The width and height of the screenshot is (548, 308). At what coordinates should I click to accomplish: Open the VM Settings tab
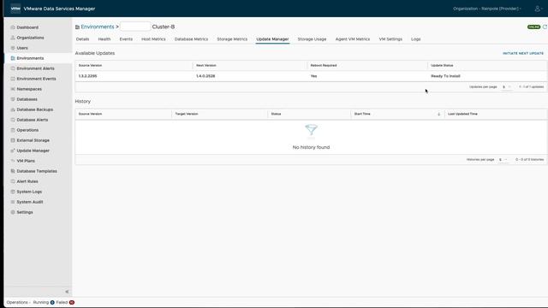[x=390, y=39]
